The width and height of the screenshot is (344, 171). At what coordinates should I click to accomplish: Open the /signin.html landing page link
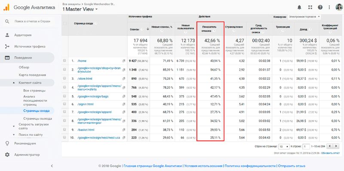86,104
